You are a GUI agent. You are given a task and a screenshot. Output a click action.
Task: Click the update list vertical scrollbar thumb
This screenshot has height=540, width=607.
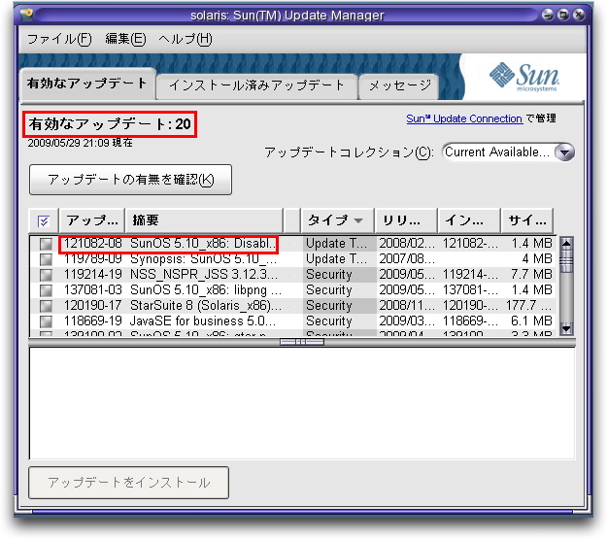567,262
